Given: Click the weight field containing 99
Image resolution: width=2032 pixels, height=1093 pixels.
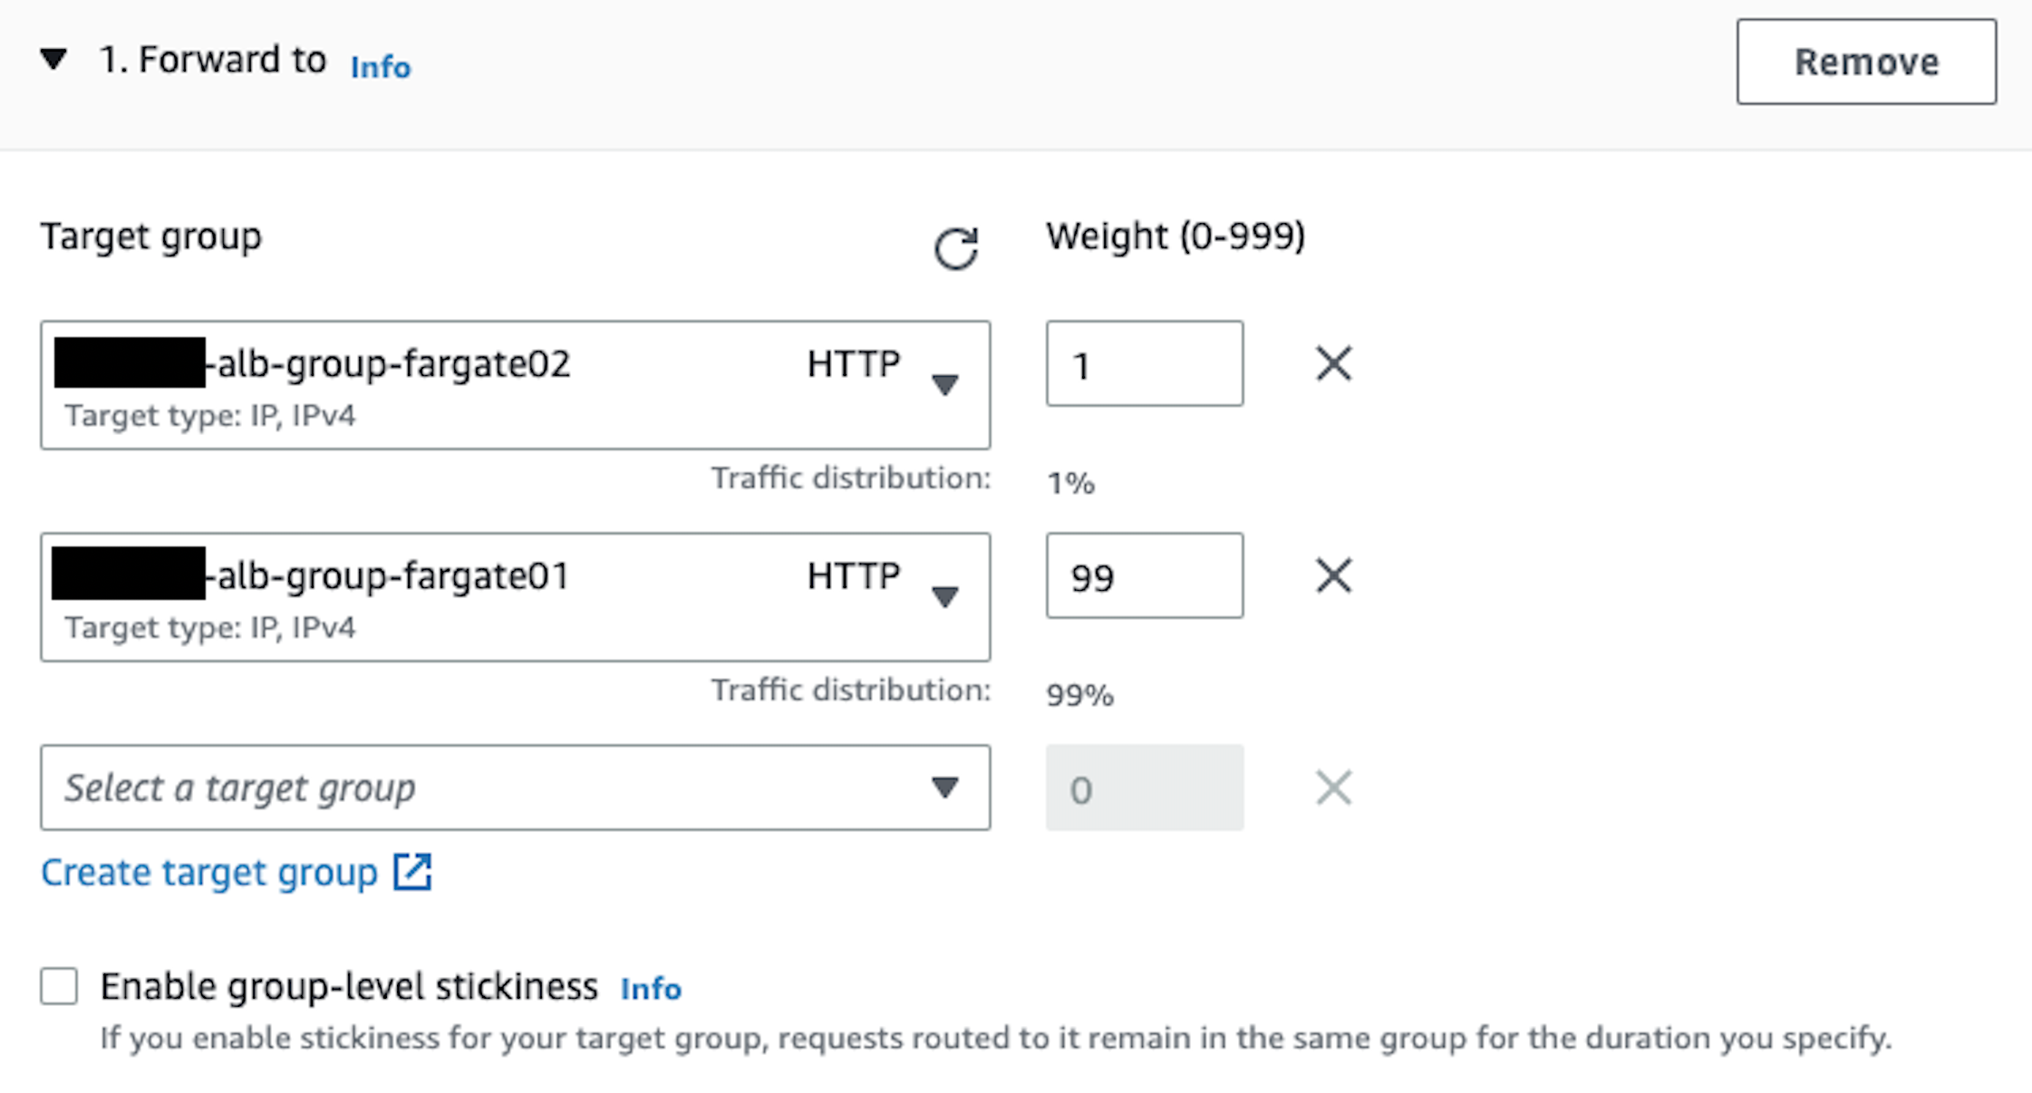Looking at the screenshot, I should pyautogui.click(x=1144, y=576).
